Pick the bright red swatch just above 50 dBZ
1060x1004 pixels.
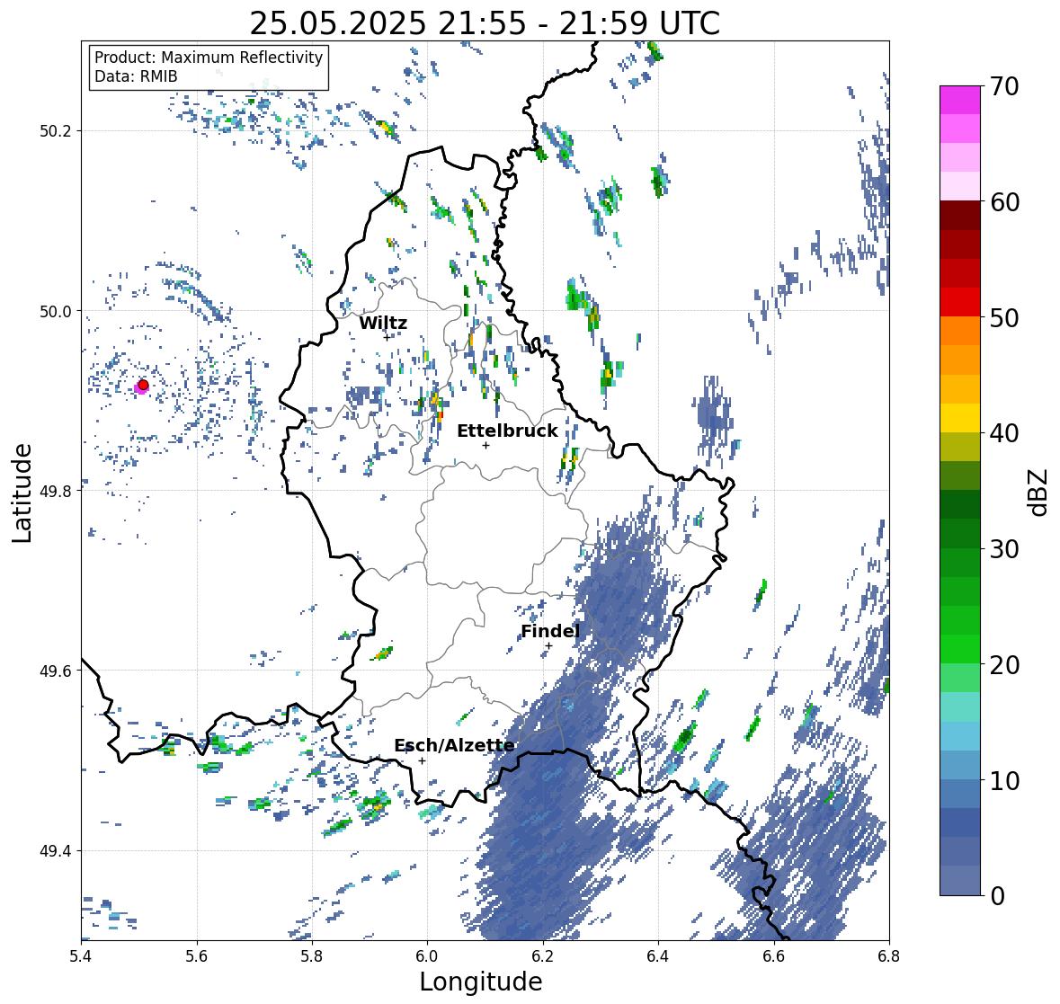[x=960, y=302]
